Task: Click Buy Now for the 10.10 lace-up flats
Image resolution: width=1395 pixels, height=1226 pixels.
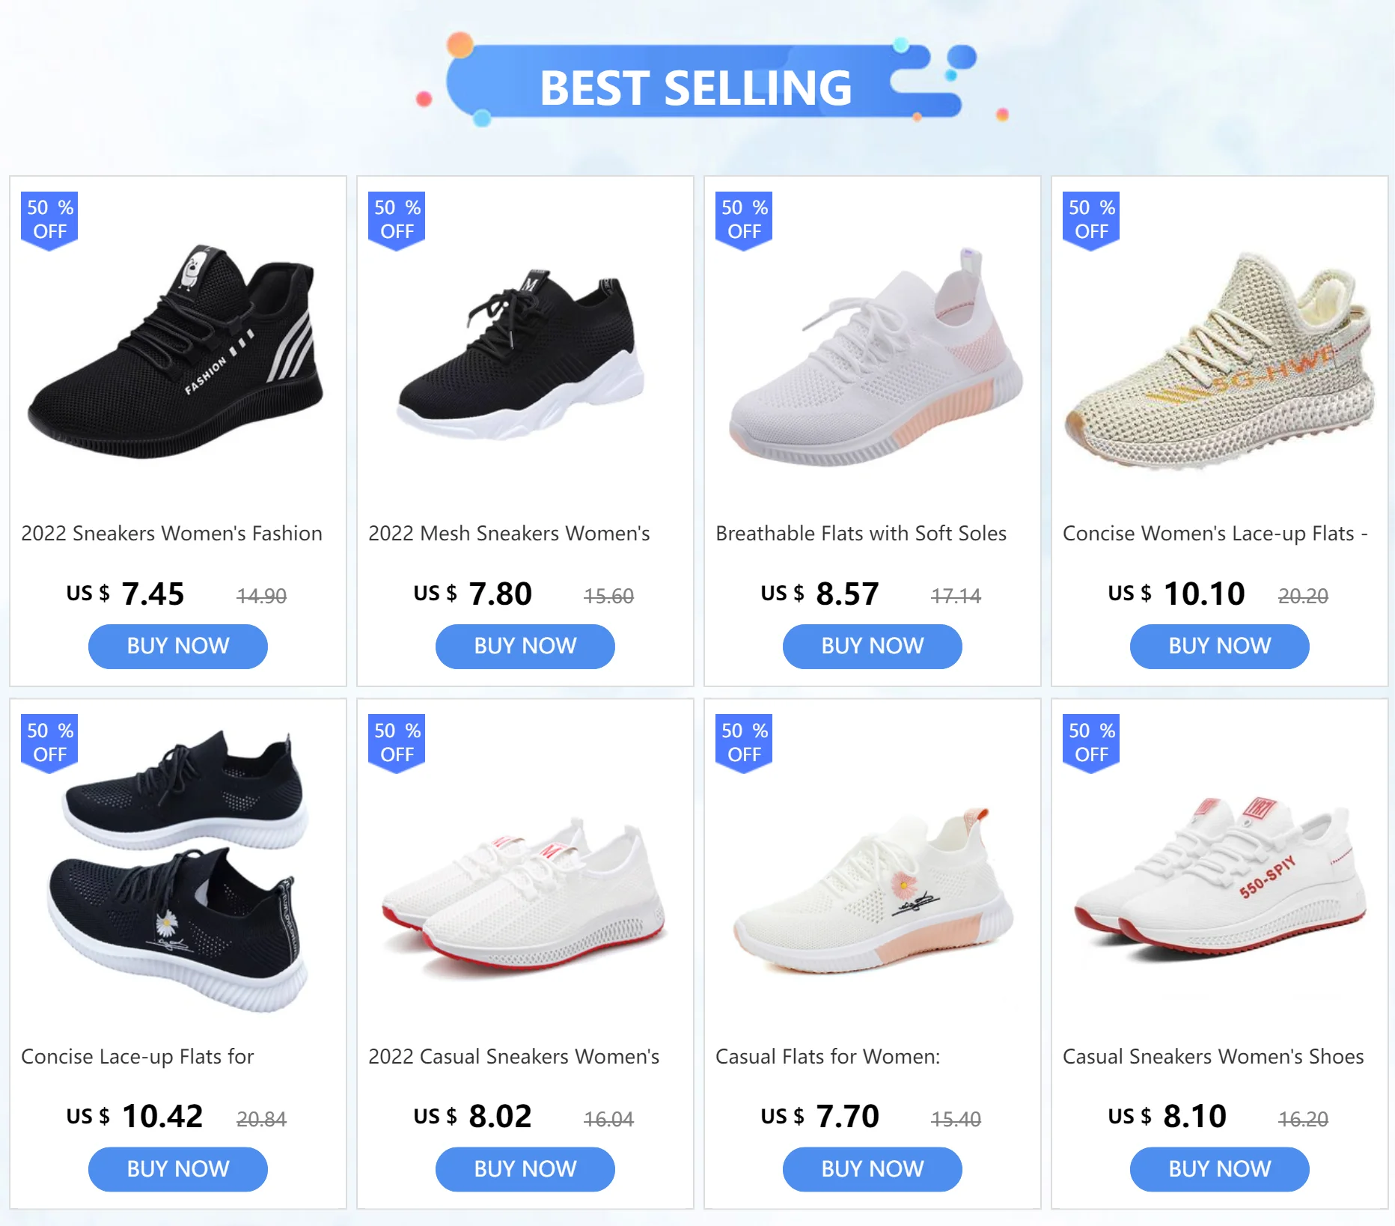Action: (1220, 646)
